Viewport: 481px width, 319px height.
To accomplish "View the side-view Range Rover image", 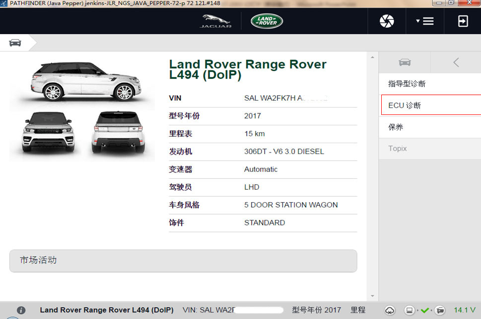I will (85, 82).
